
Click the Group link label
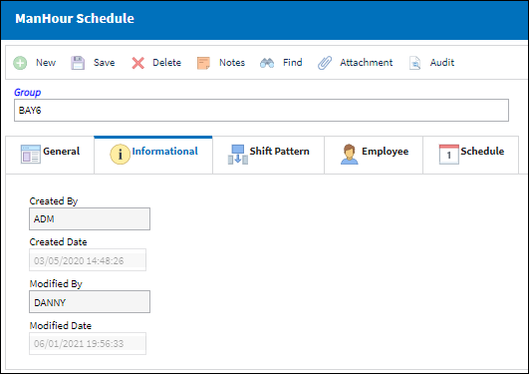tap(27, 92)
